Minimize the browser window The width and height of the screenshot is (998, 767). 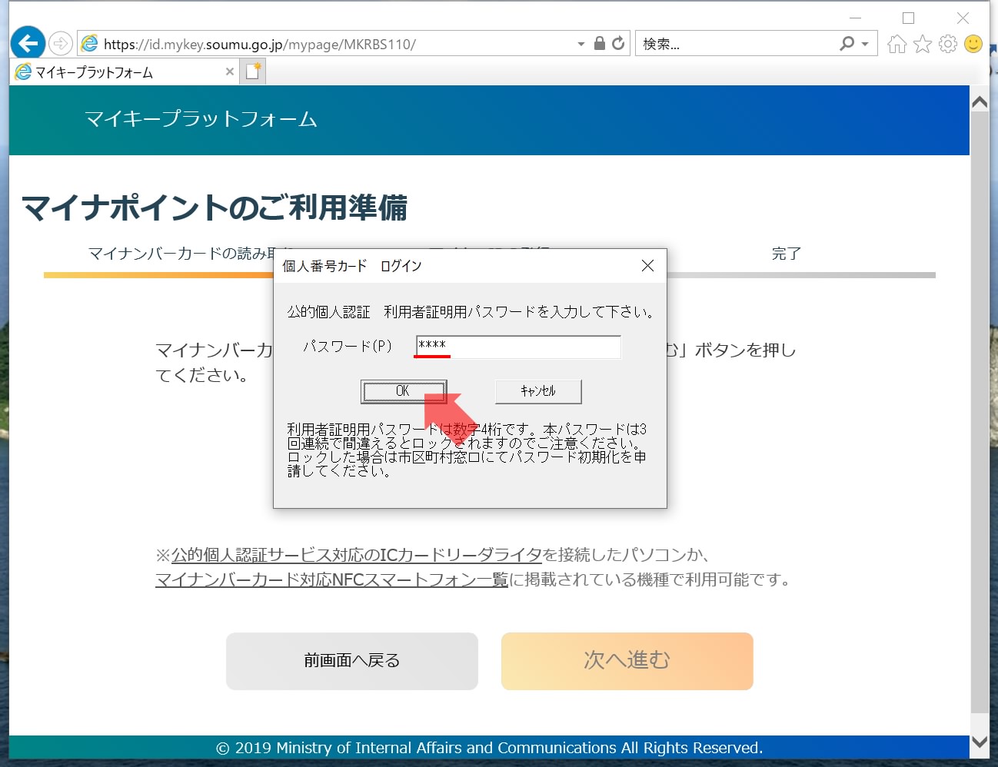click(855, 18)
